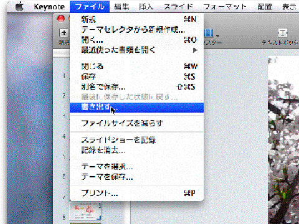299x224 pixels.
Task: Choose 保存 menu item
Action: 136,77
